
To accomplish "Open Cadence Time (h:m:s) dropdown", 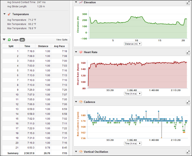I will [x=133, y=144].
